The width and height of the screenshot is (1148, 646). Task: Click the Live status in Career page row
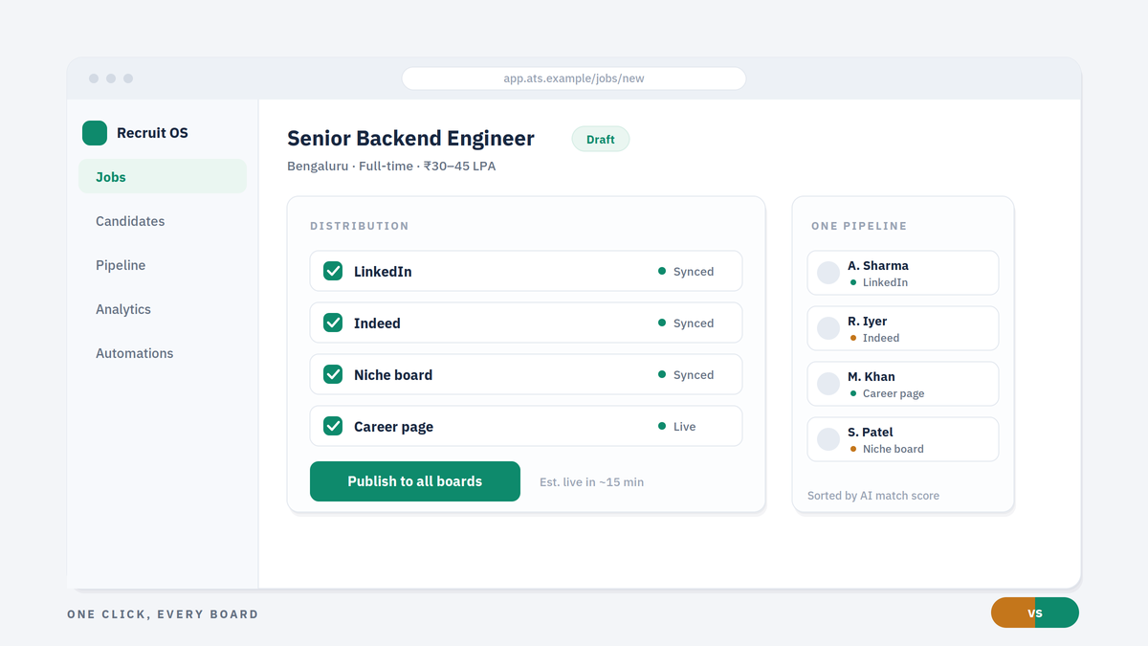(677, 427)
